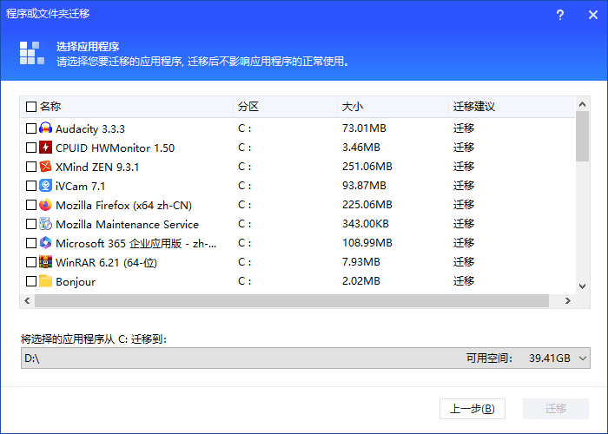Click the vertical scrollbar up arrow
Image resolution: width=608 pixels, height=434 pixels.
(582, 104)
